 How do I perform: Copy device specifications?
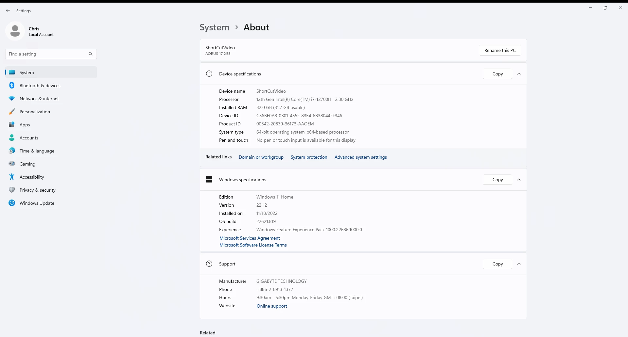(497, 74)
